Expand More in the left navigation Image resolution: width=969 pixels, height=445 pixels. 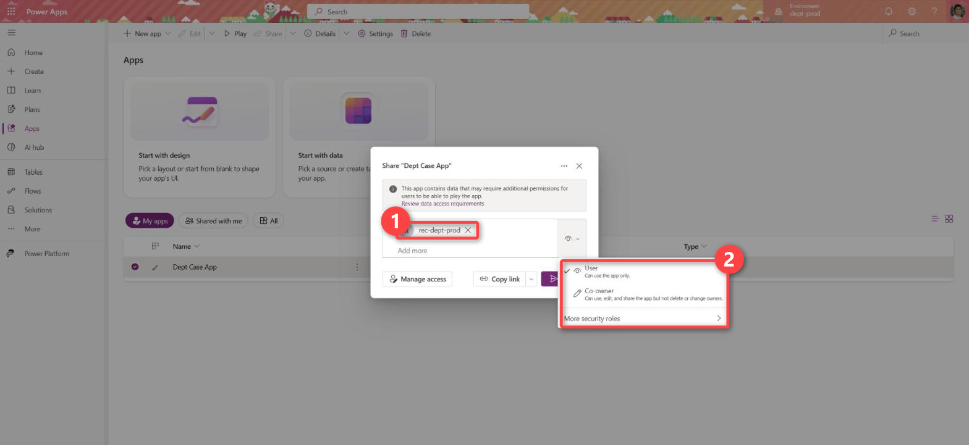coord(32,229)
